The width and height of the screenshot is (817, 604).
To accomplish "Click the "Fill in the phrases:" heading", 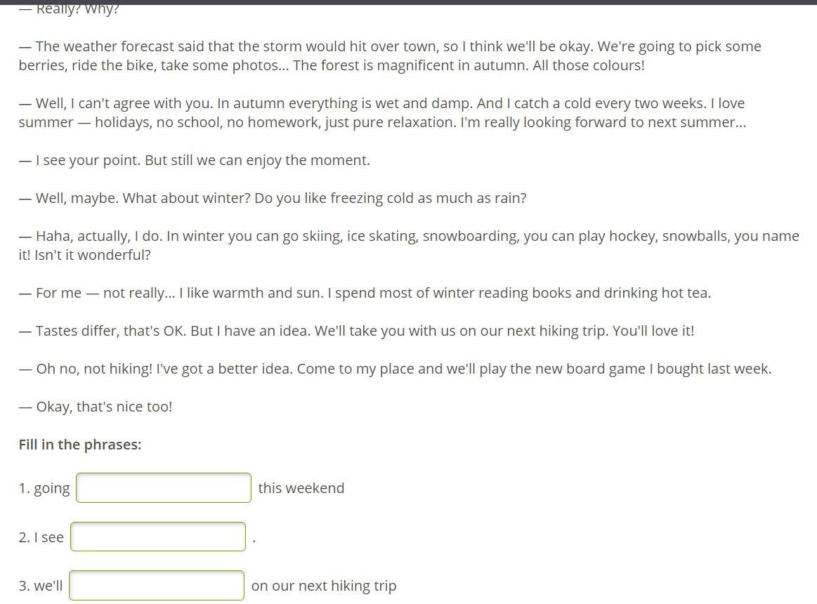I will [x=80, y=445].
